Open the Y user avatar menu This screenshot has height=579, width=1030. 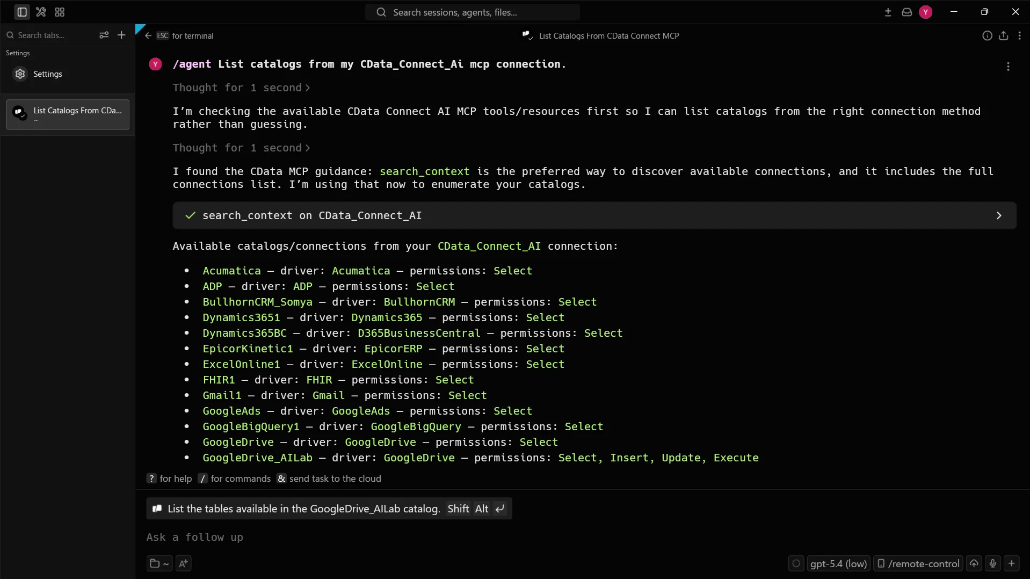pyautogui.click(x=925, y=12)
